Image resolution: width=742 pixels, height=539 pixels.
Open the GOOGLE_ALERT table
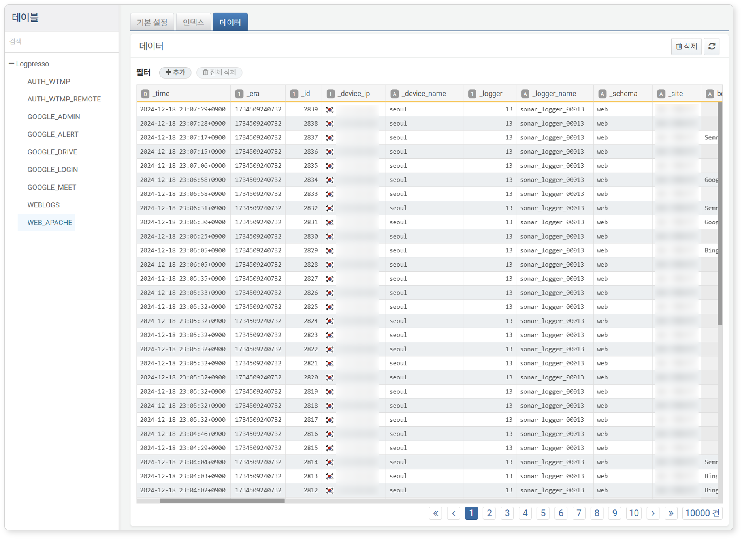click(x=53, y=135)
